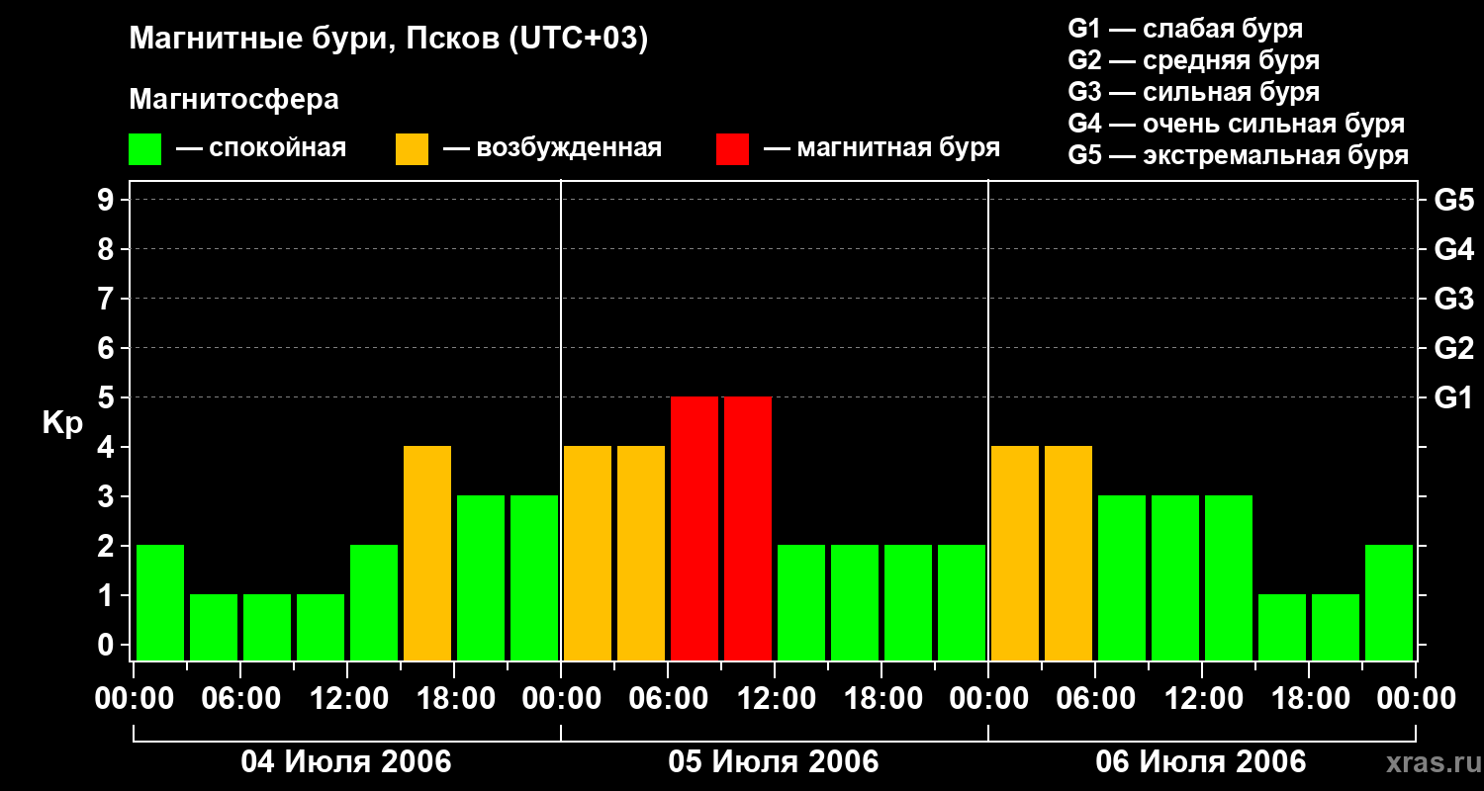The image size is (1484, 791).
Task: Click the right-axis label G4
Action: point(1453,249)
